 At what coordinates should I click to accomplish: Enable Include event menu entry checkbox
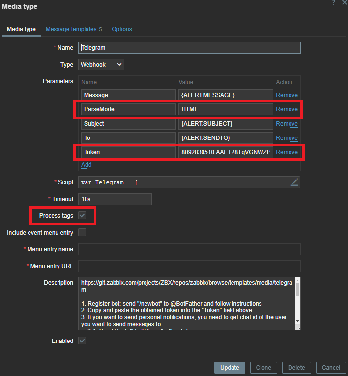[x=82, y=233]
